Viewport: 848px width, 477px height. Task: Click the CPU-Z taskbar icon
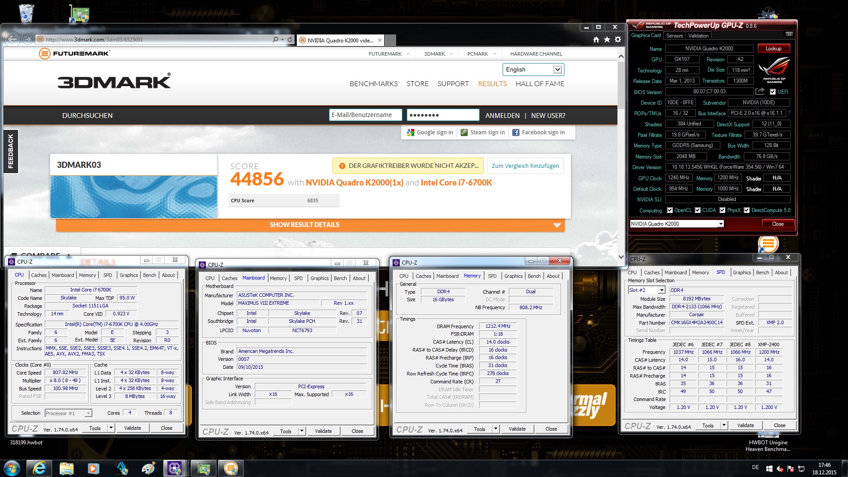click(175, 468)
